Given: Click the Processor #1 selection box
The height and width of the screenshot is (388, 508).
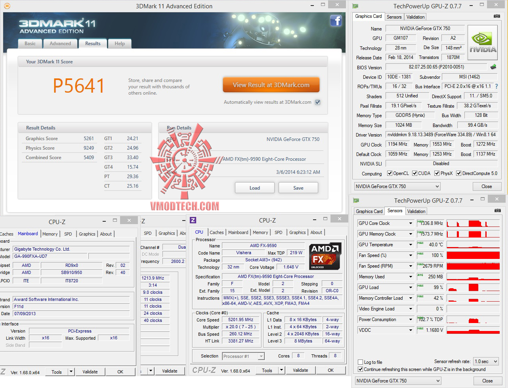Looking at the screenshot, I should (x=243, y=356).
